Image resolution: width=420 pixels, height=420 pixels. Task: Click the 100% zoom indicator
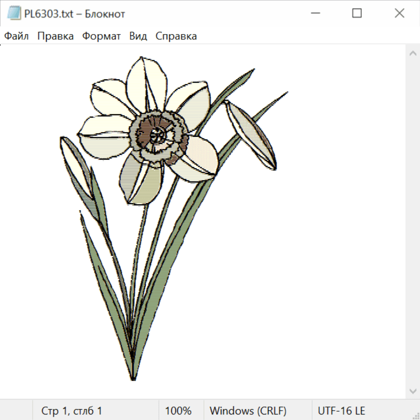click(178, 411)
